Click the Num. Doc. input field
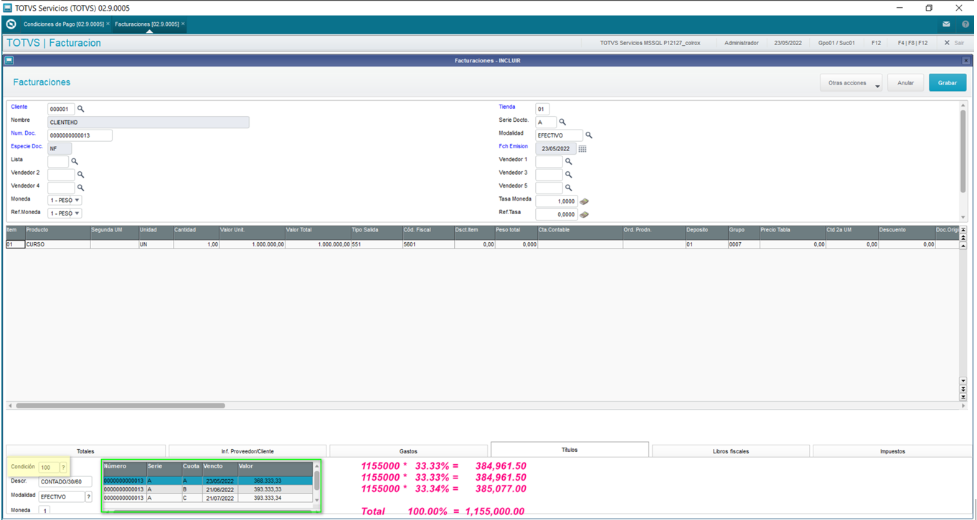977x520 pixels. coord(80,135)
